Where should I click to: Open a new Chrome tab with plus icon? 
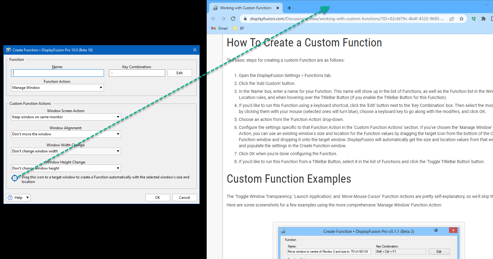pyautogui.click(x=289, y=8)
